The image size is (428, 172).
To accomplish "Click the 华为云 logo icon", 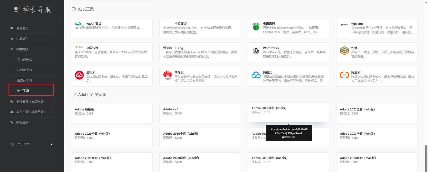I will pos(167,75).
